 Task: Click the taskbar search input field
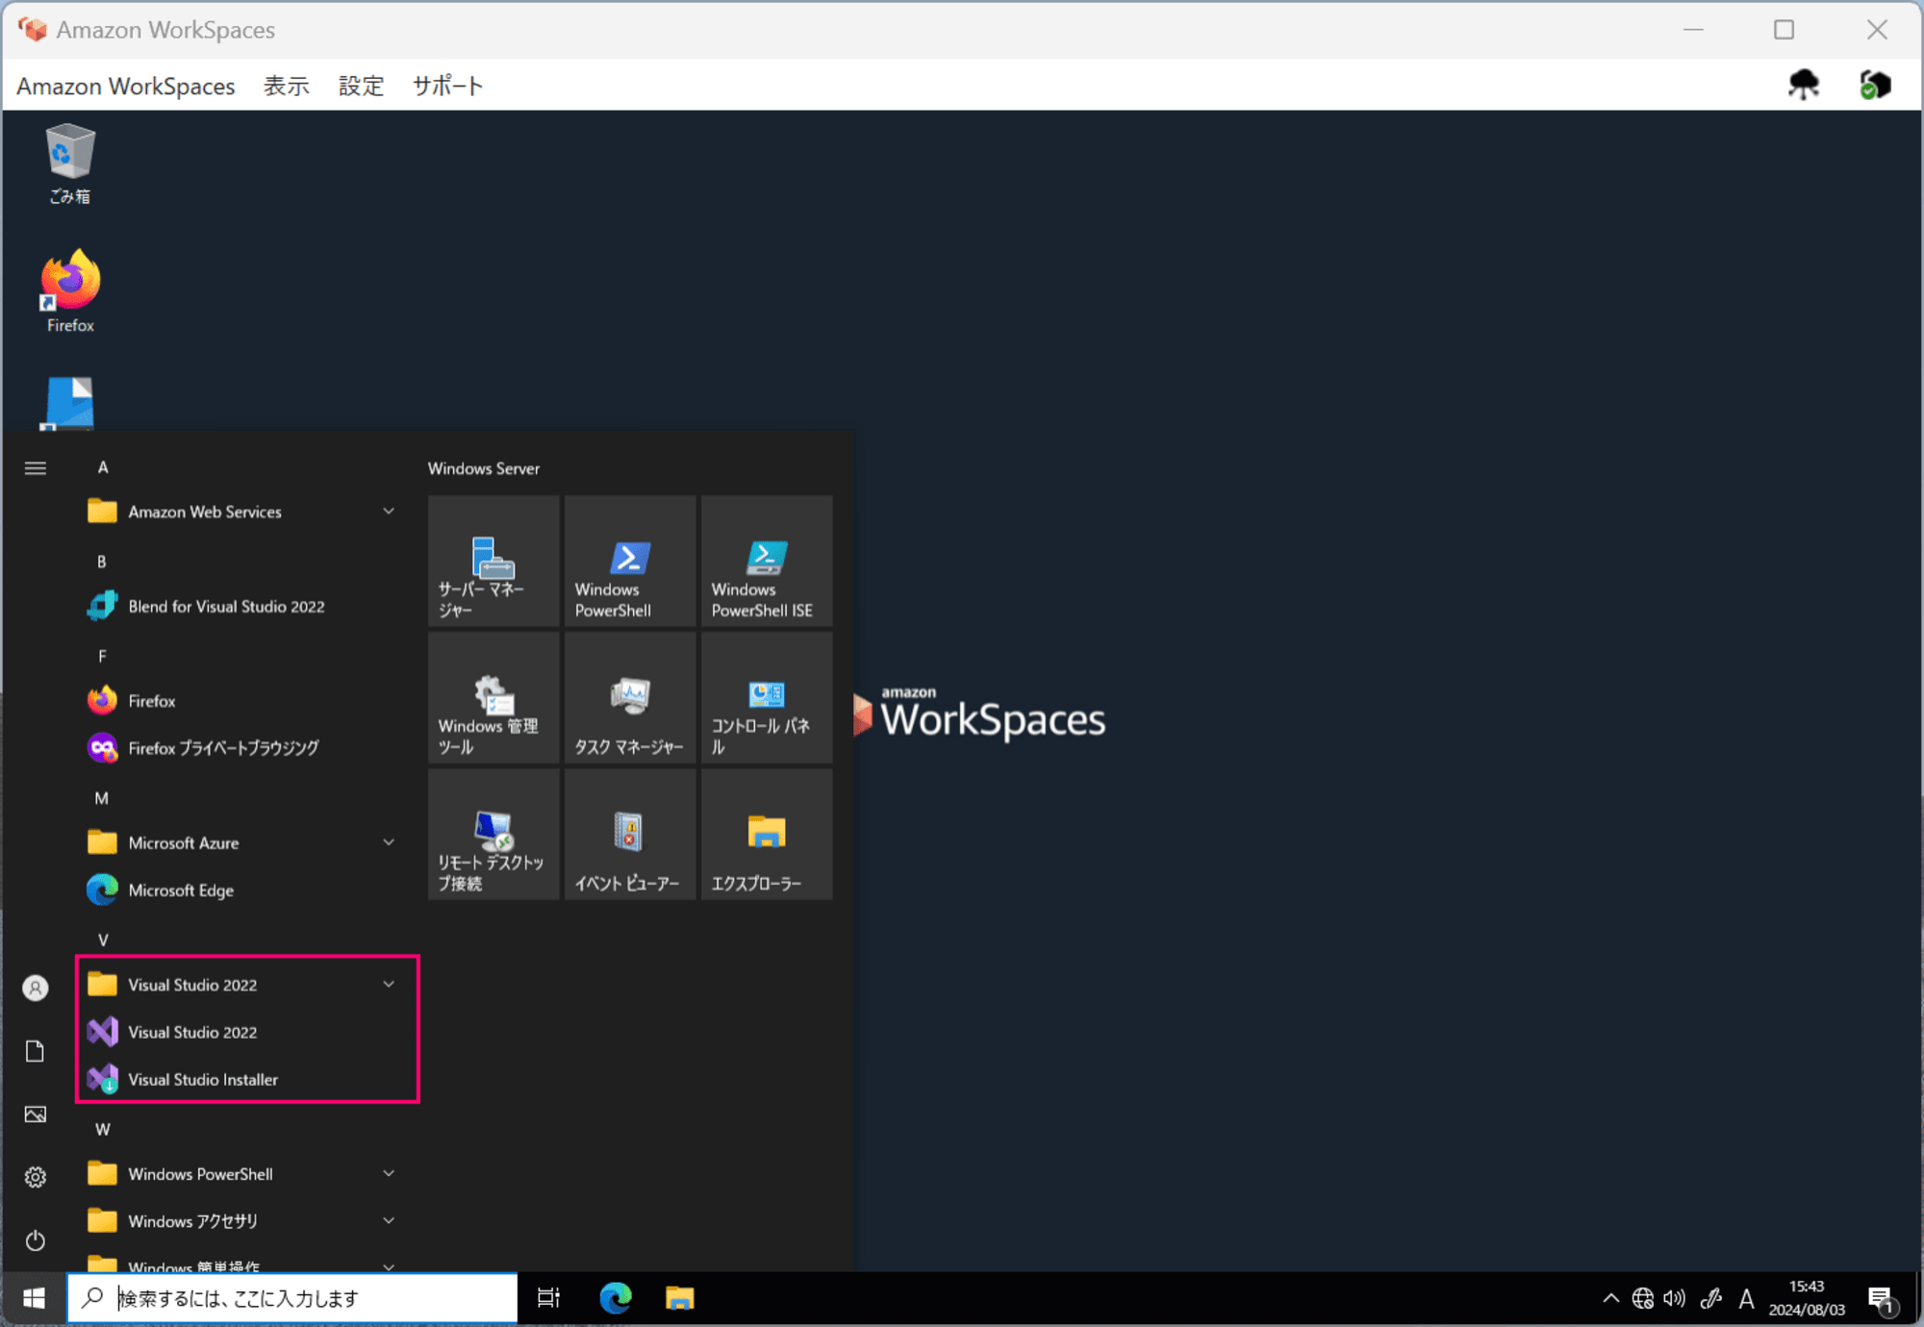292,1298
